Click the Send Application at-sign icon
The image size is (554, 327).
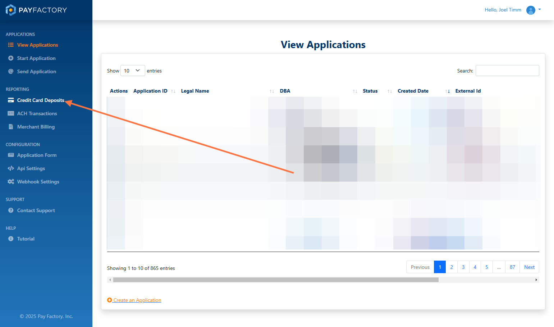coord(11,71)
